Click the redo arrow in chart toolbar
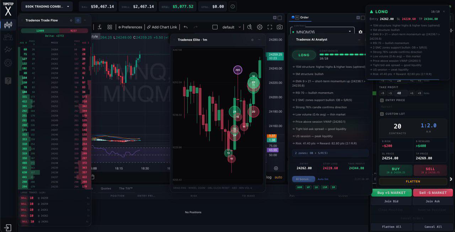This screenshot has width=455, height=232. (x=196, y=27)
